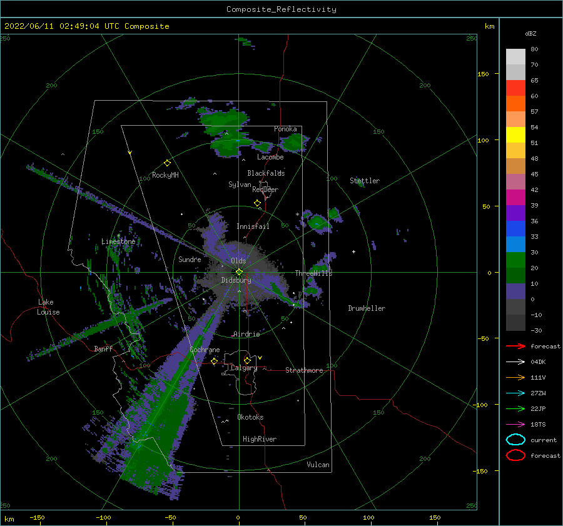The width and height of the screenshot is (563, 526).
Task: Click the Blackfalds label
Action: (x=266, y=173)
